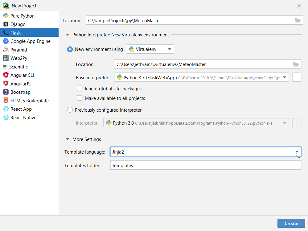Choose the Google App Engine icon
The height and width of the screenshot is (231, 308).
pyautogui.click(x=6, y=41)
